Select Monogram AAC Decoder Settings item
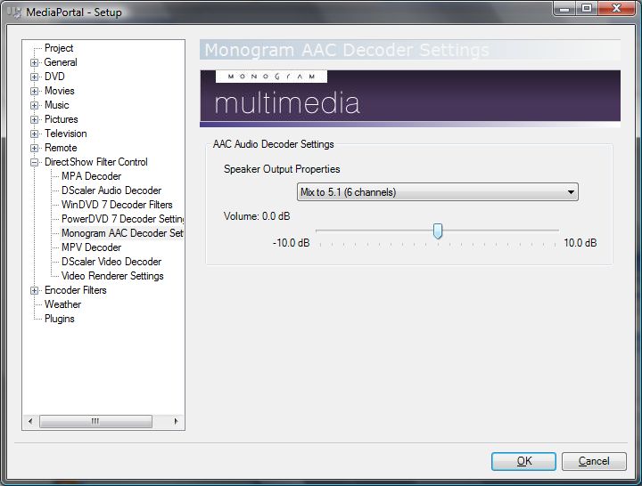 click(x=122, y=233)
